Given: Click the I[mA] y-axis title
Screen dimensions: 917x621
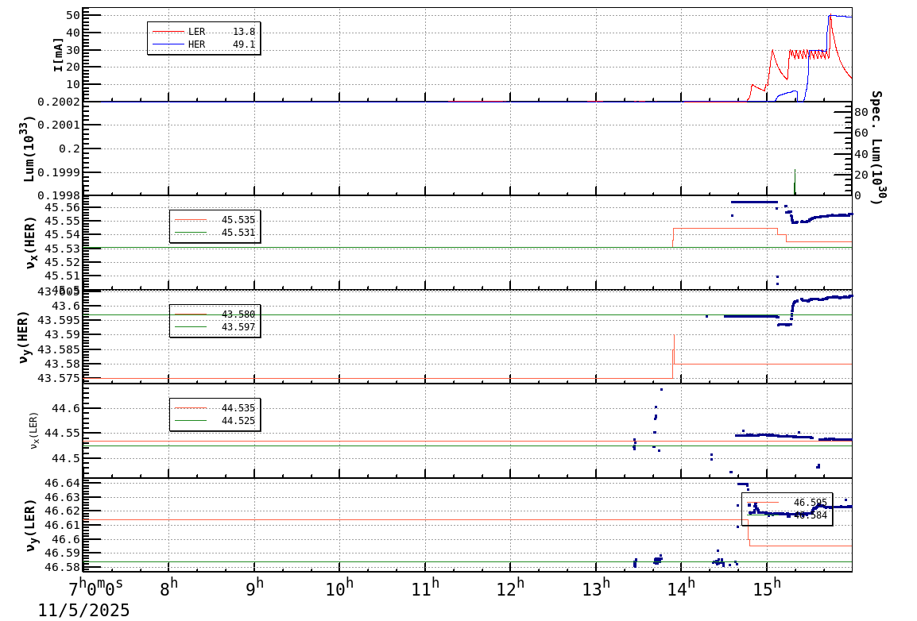Looking at the screenshot, I should 58,54.
